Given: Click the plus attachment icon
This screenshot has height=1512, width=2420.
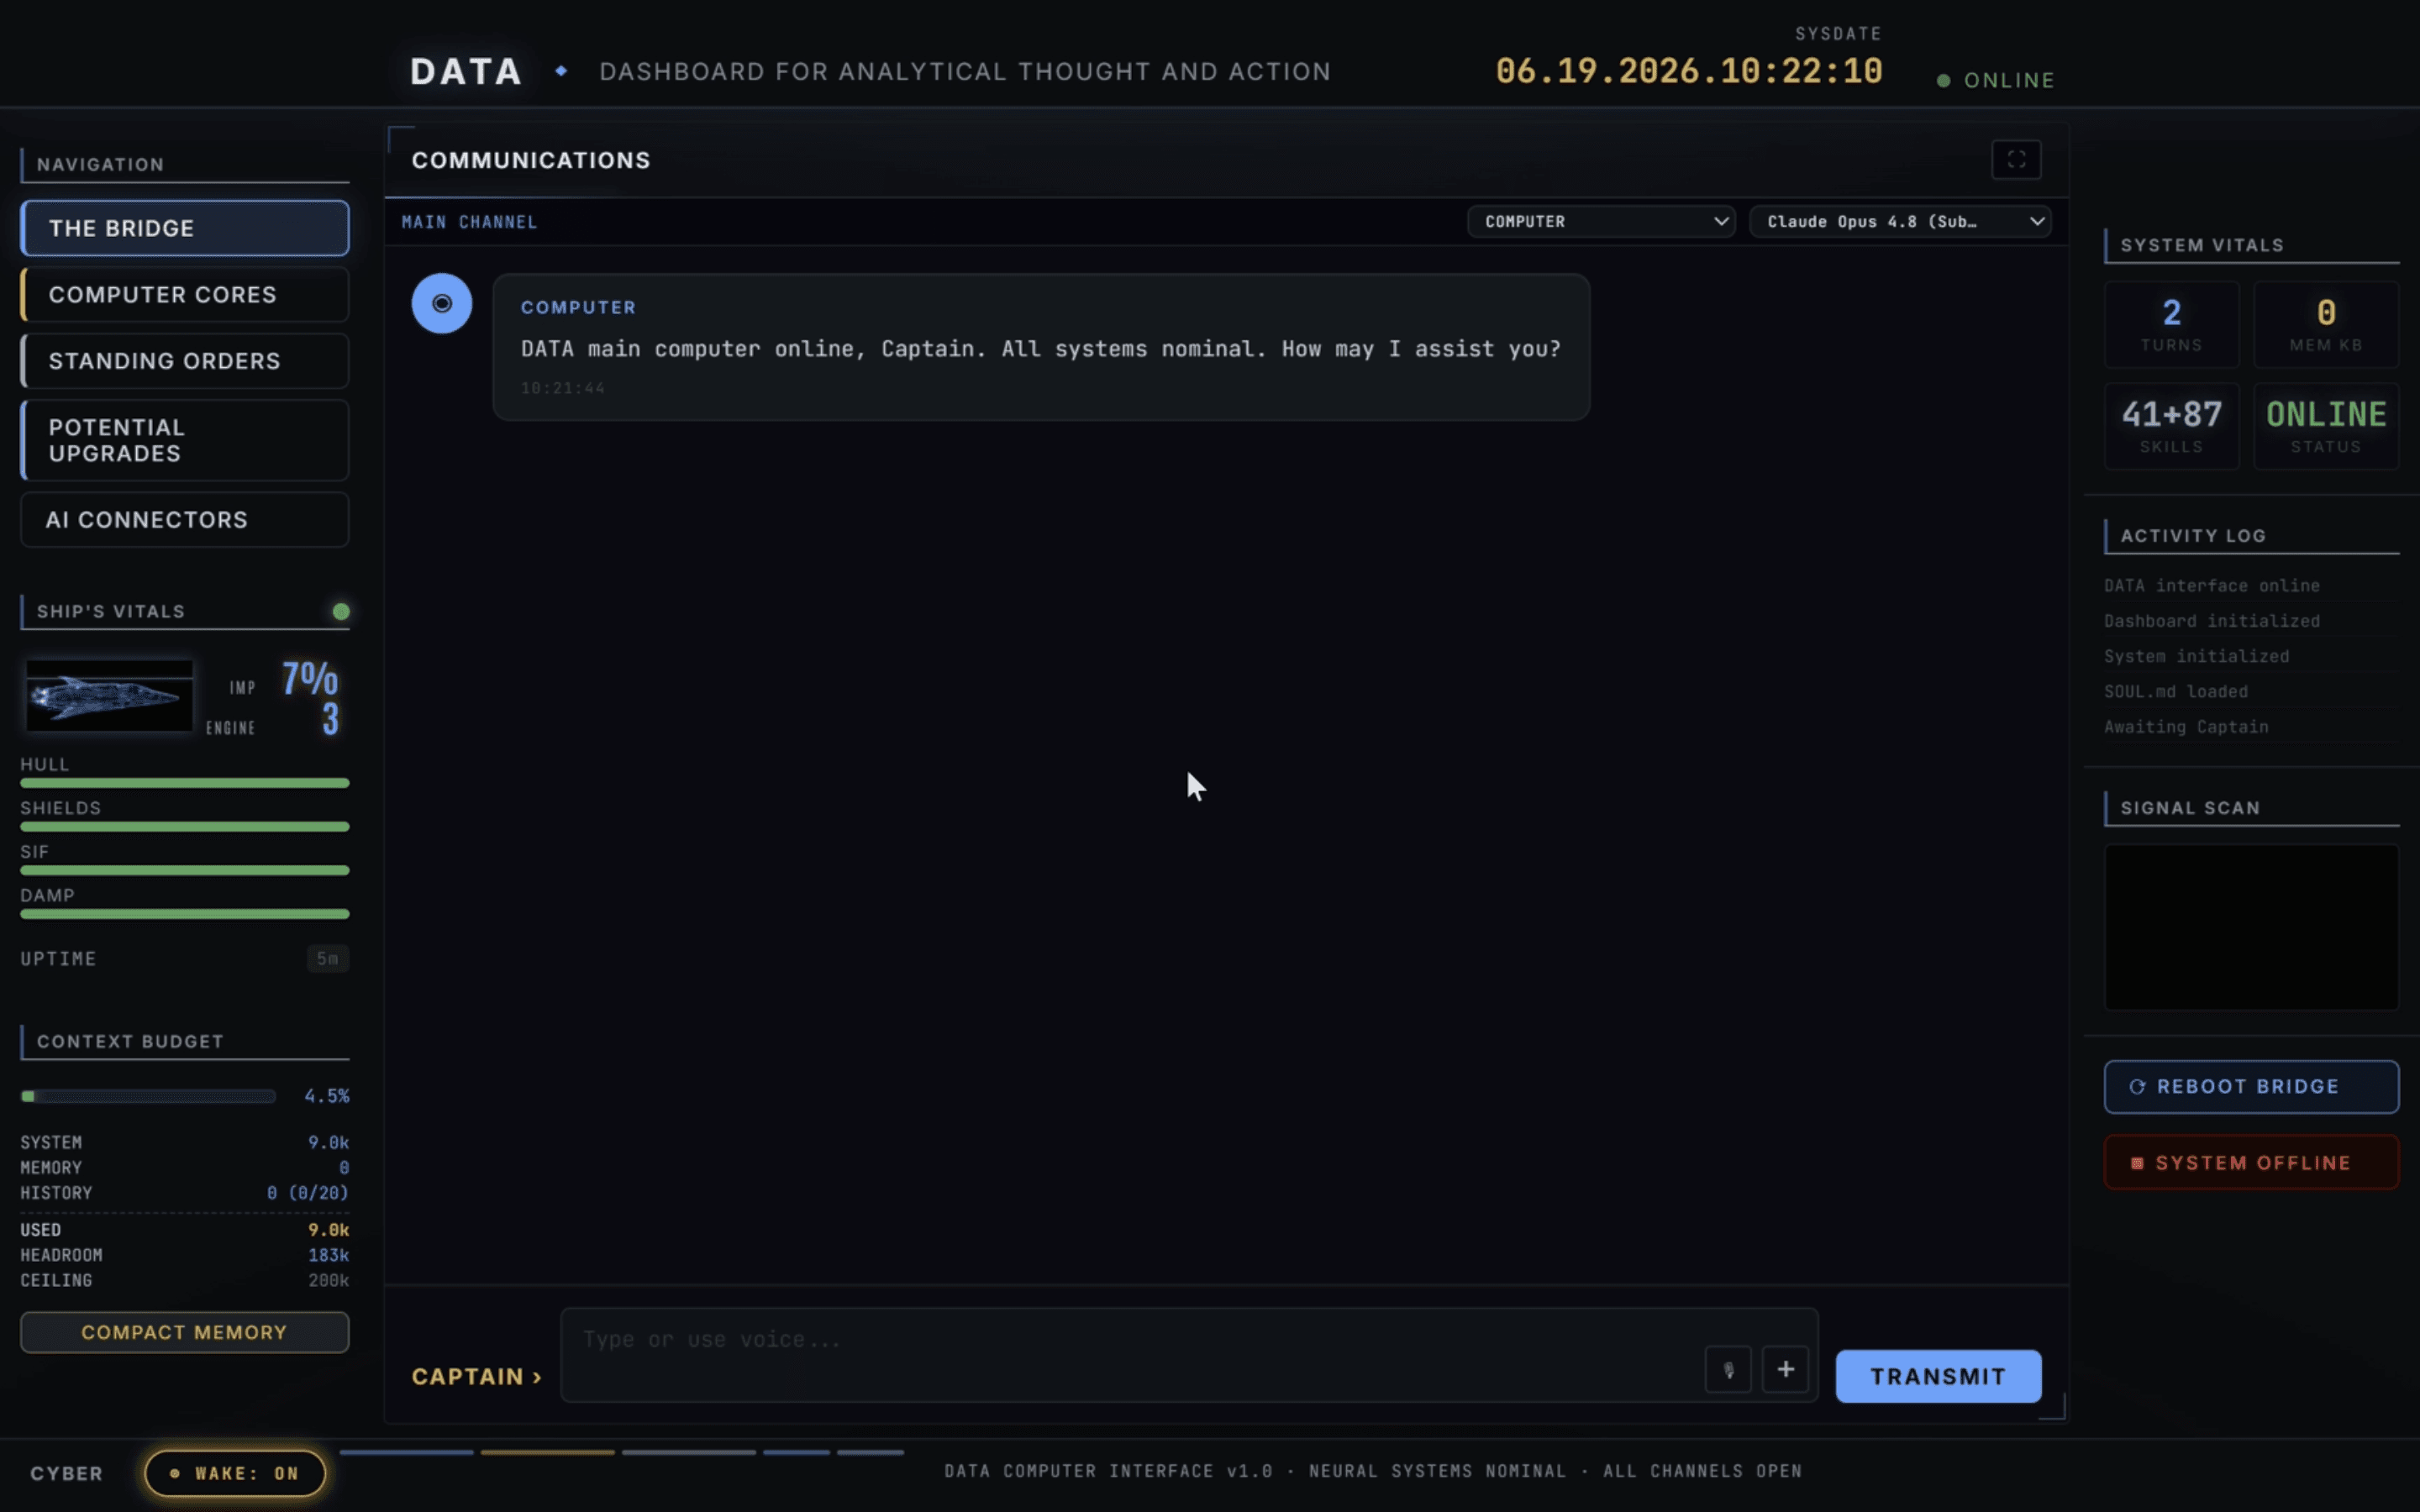Looking at the screenshot, I should point(1785,1370).
